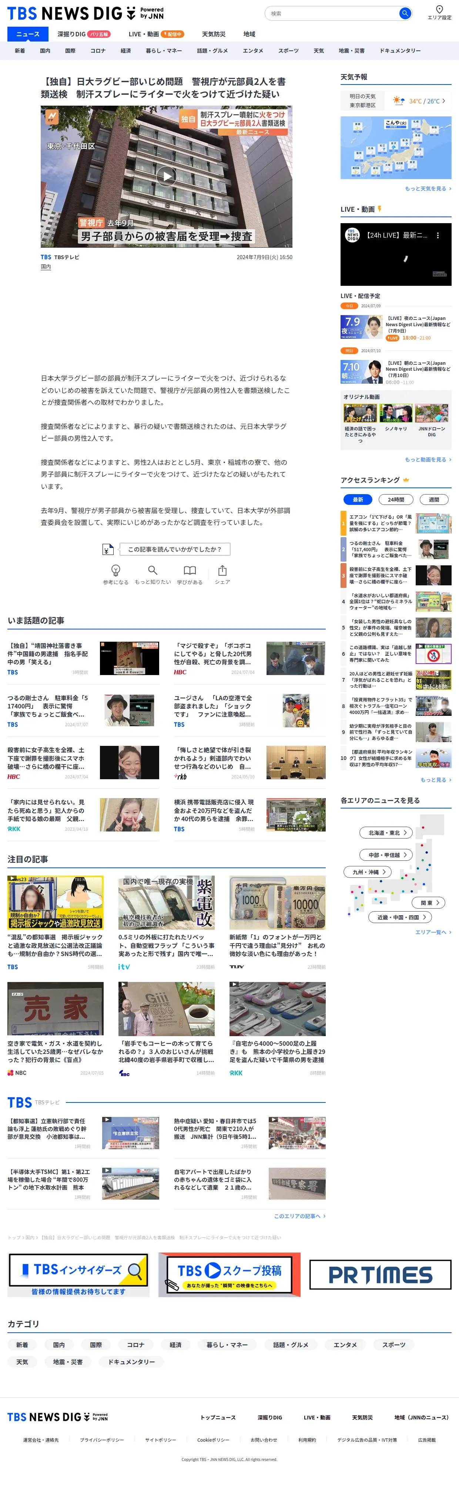459x1511 pixels.
Task: Open the 新着 sub-navigation item
Action: (20, 50)
